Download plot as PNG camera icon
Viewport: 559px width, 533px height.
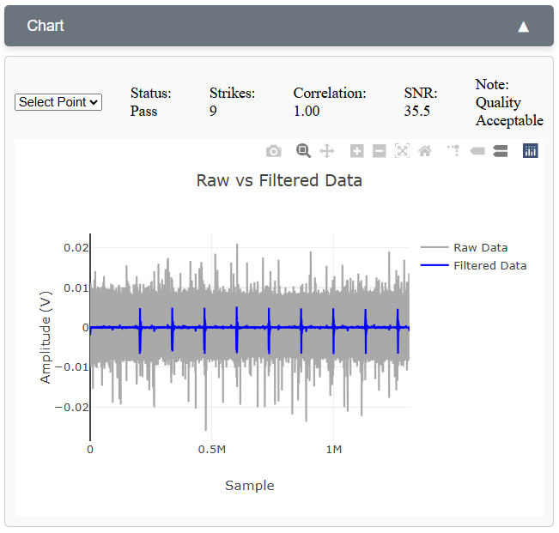pos(273,151)
